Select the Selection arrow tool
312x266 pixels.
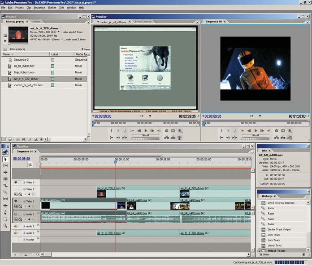click(x=5, y=159)
